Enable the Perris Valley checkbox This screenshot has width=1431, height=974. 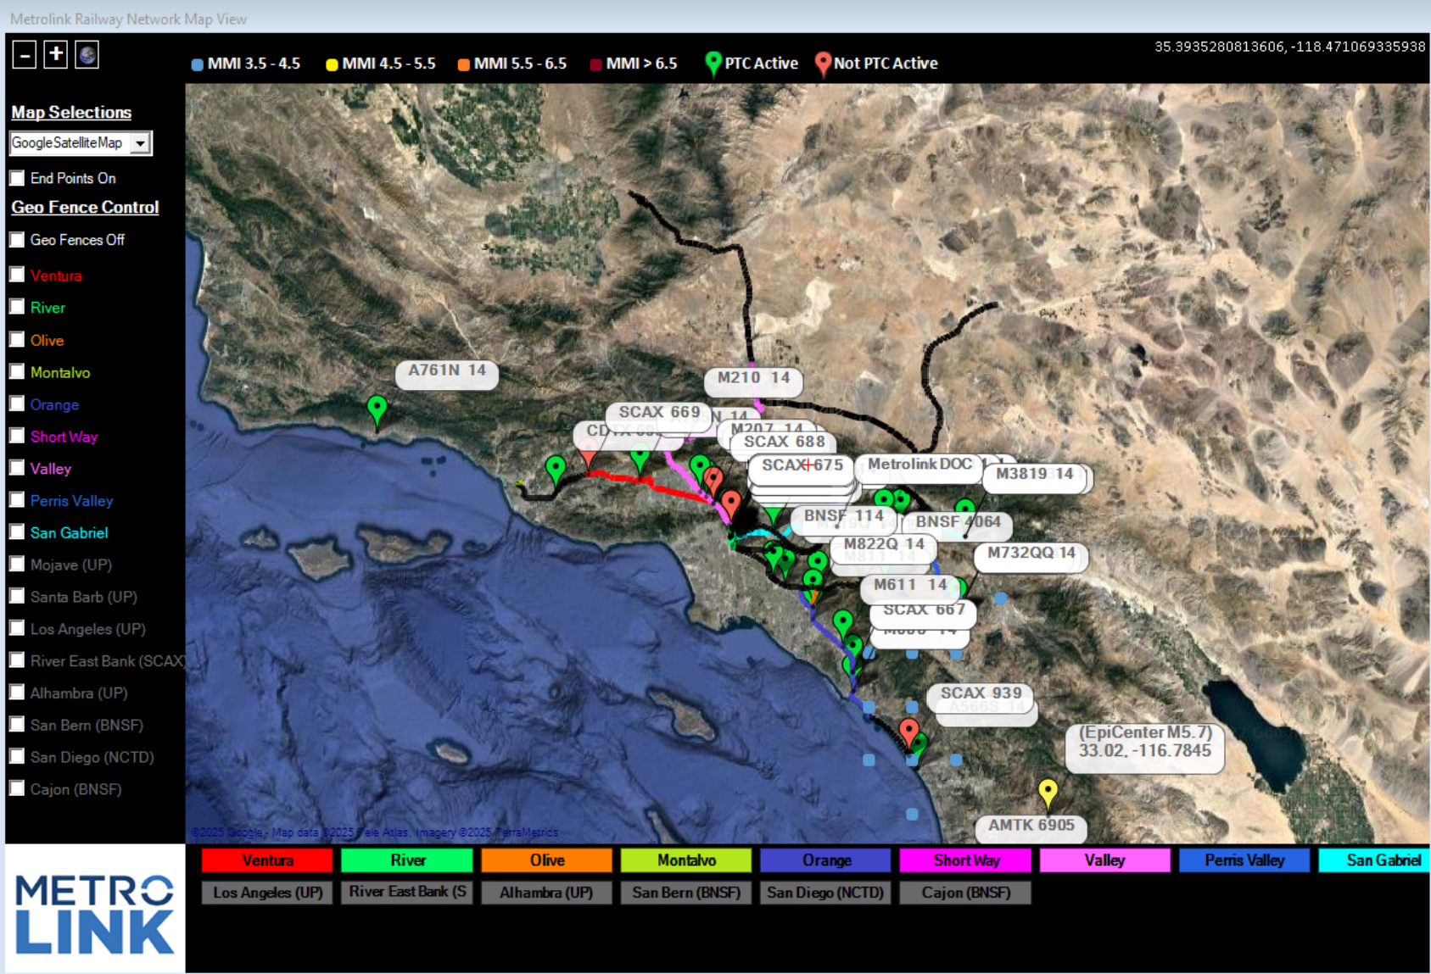(17, 500)
